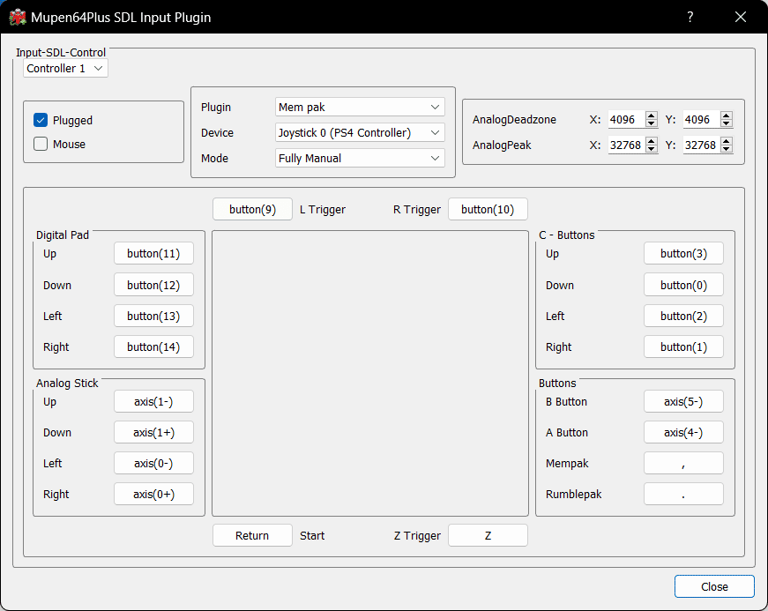
Task: Click the Device label
Action: [x=217, y=132]
